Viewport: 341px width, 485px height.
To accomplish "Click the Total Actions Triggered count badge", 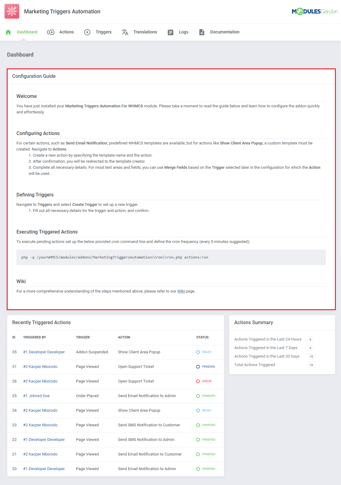I will [x=311, y=365].
